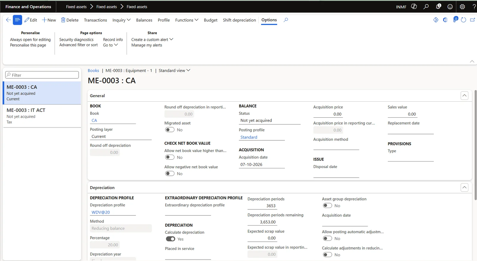The height and width of the screenshot is (261, 477).
Task: Open the attachments icon with zero badge
Action: (x=455, y=20)
